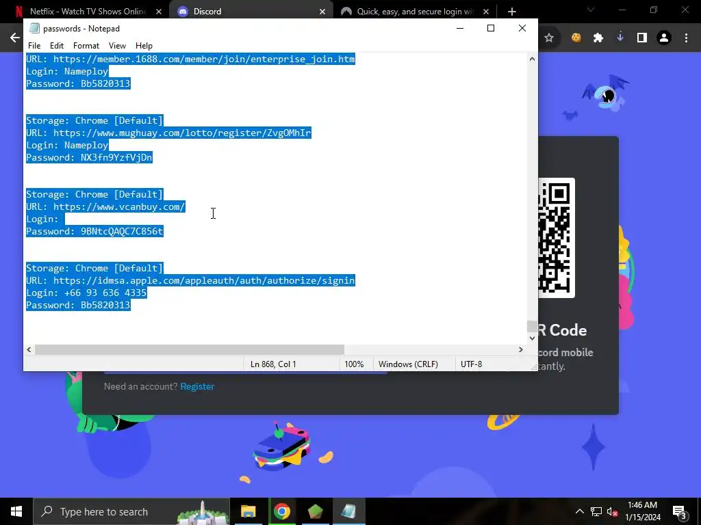Click the Notepad scroll down arrow
The height and width of the screenshot is (525, 701).
(x=532, y=338)
